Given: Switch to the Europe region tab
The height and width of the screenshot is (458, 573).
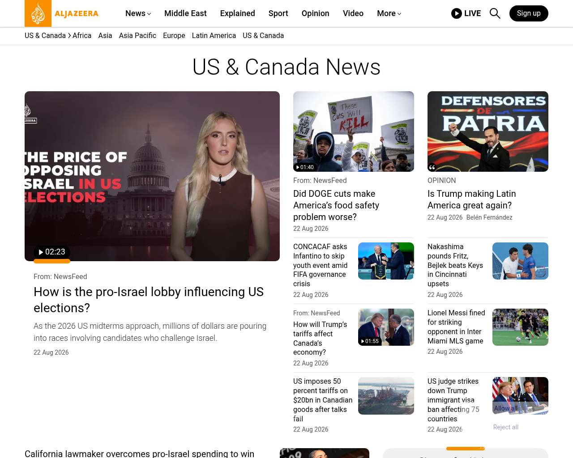Looking at the screenshot, I should (x=174, y=35).
